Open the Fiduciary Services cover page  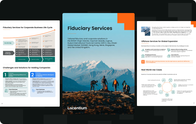98,64
